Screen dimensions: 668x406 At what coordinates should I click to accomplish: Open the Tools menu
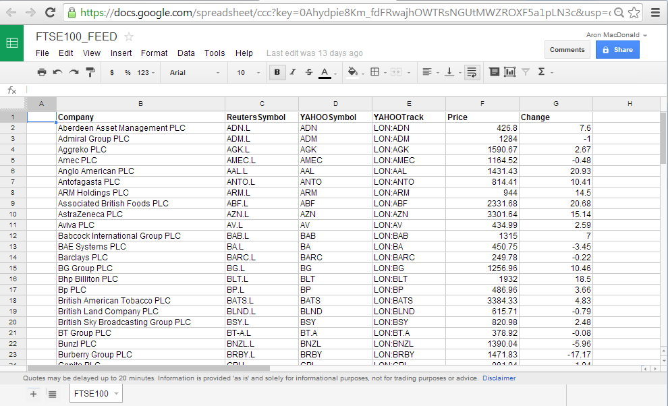click(215, 53)
